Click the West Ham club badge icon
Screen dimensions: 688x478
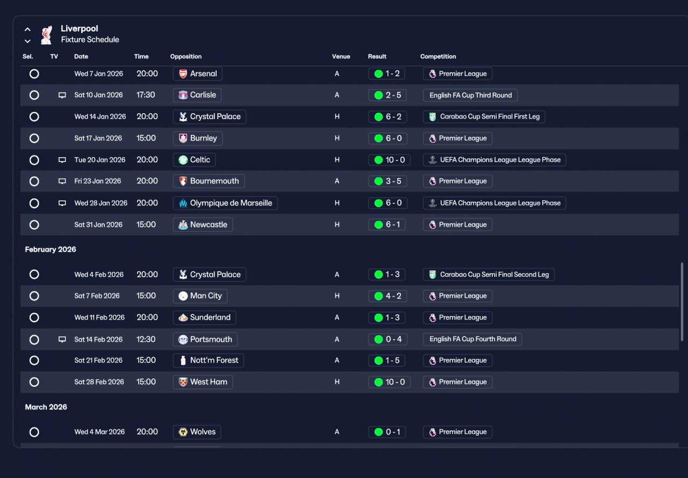coord(183,382)
